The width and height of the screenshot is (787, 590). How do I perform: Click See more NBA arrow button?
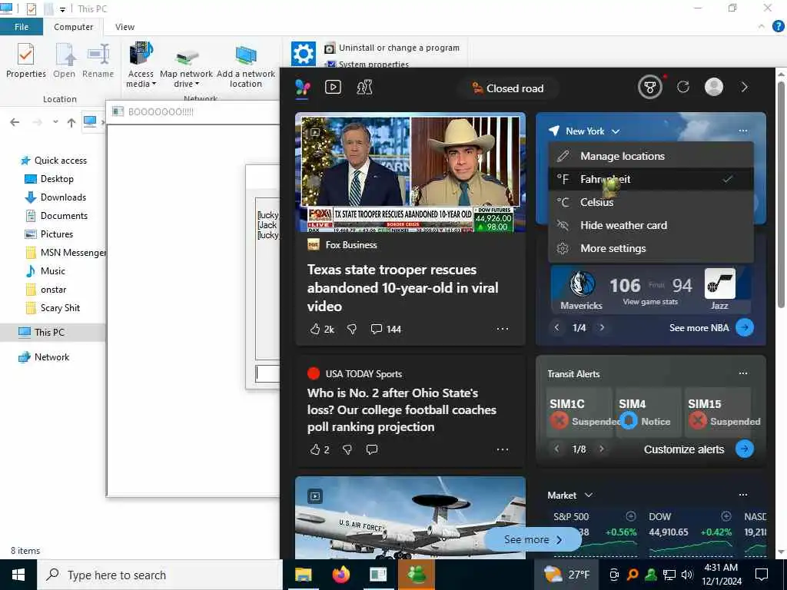(745, 327)
